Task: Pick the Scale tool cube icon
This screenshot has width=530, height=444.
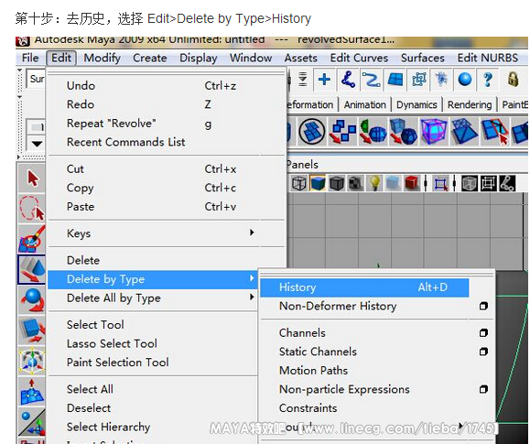Action: [32, 330]
